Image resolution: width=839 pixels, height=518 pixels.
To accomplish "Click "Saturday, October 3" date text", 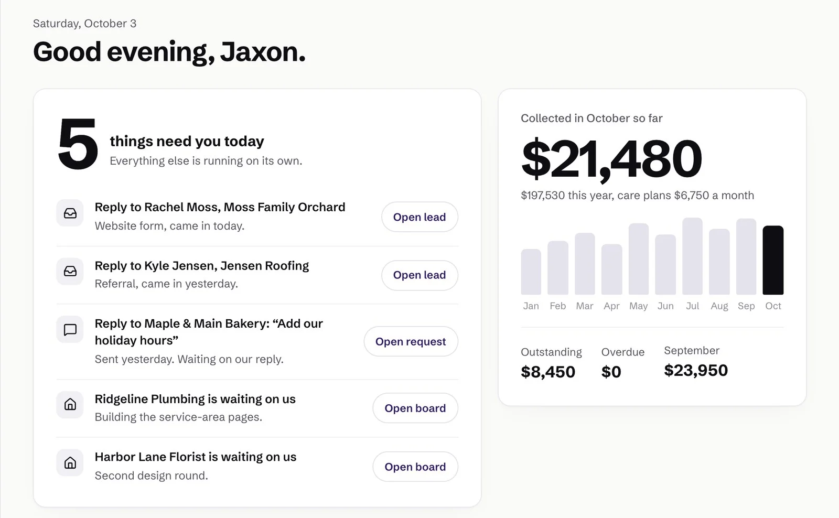I will [x=84, y=24].
